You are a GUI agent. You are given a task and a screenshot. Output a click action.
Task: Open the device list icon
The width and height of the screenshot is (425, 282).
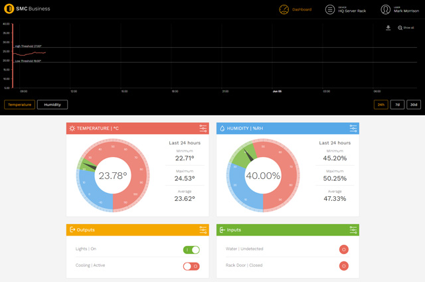[330, 9]
